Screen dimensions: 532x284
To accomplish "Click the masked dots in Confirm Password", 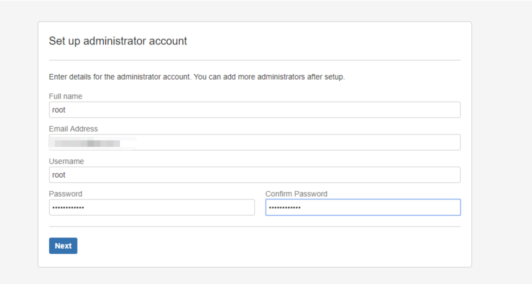I will [284, 208].
